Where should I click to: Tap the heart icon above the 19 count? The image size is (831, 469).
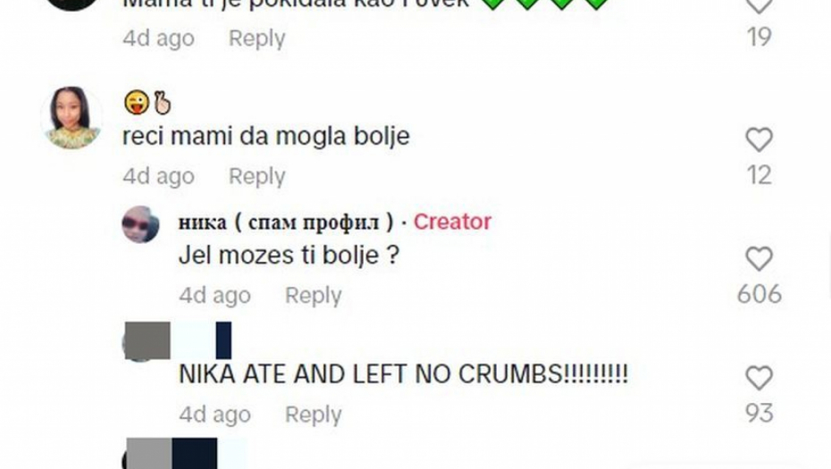(759, 5)
